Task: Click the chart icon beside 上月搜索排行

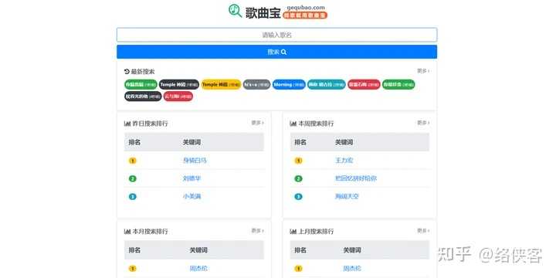Action: point(293,232)
